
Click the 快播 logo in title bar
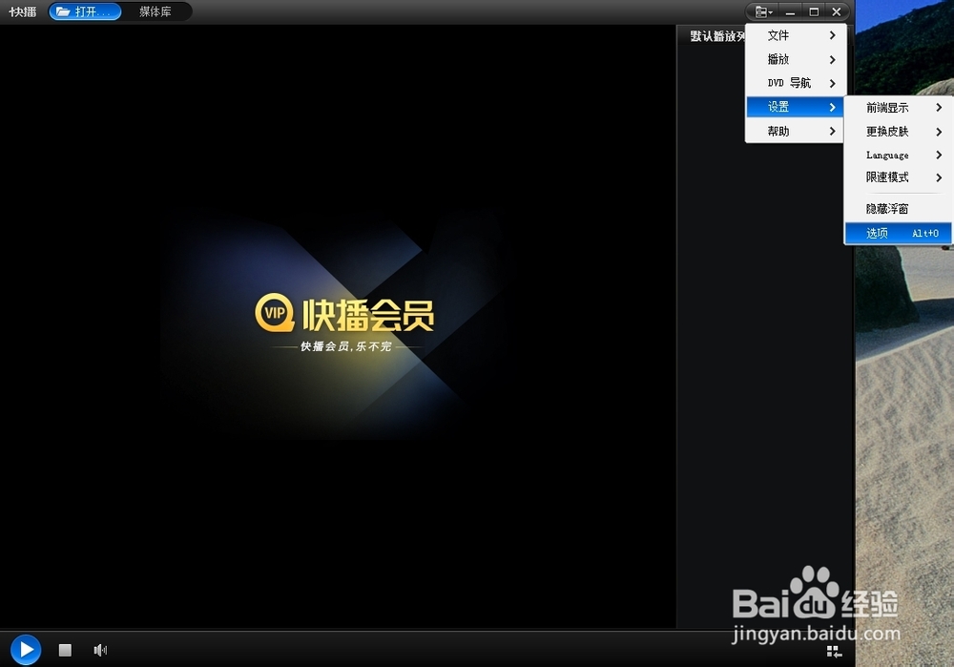pyautogui.click(x=23, y=11)
